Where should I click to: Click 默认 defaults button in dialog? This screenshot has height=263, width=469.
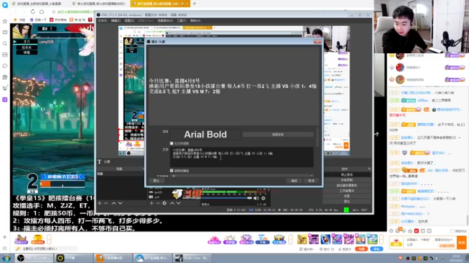[157, 181]
